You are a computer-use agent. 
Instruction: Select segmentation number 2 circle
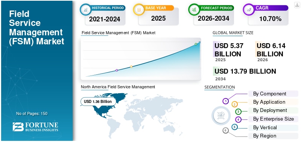click(235, 104)
